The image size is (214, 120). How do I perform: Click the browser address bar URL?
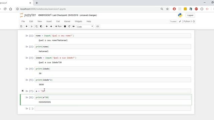[43, 9]
